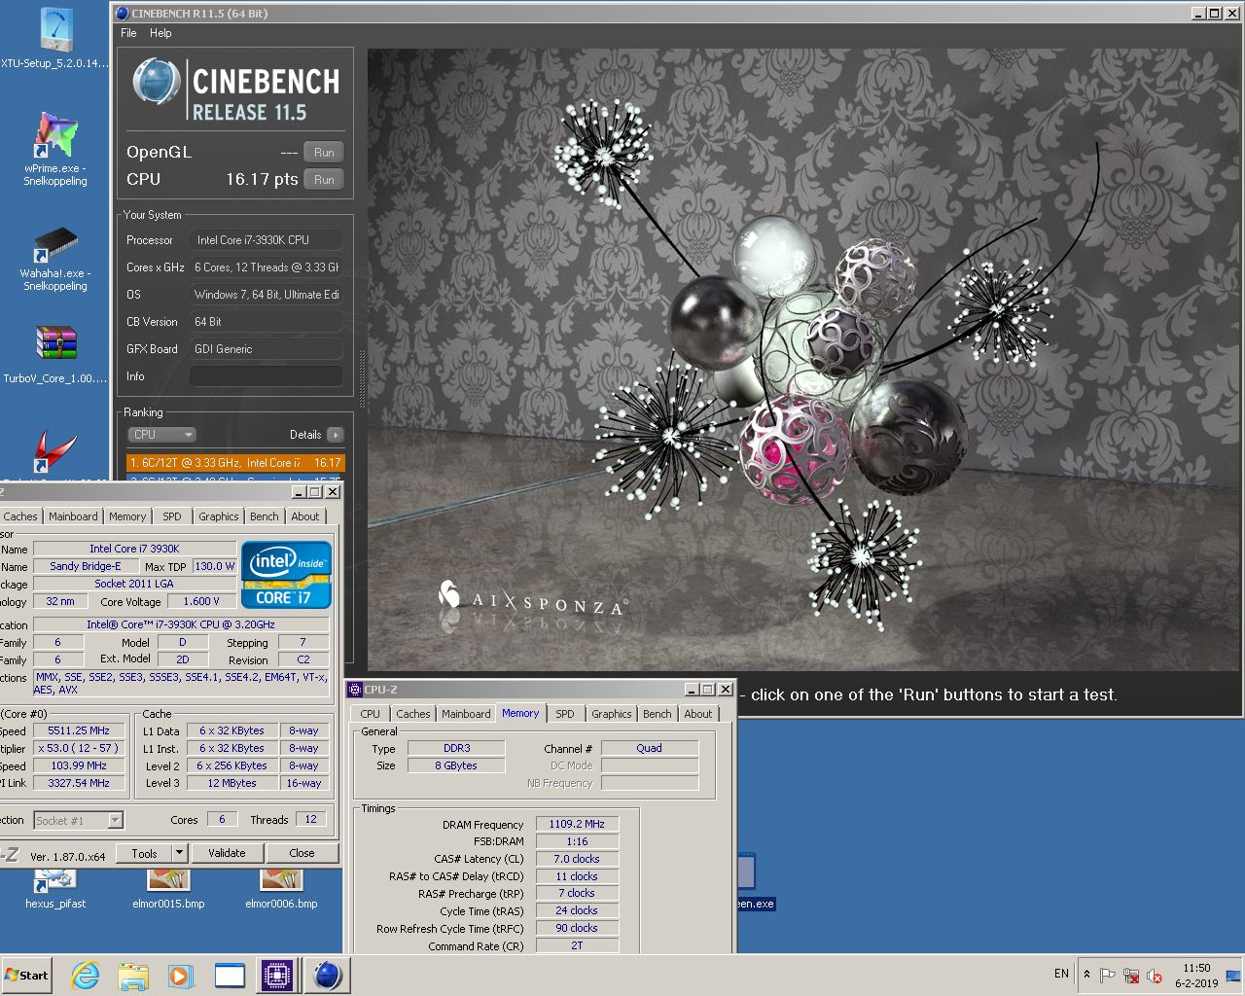Open Bench tab in left CPU-Z
The image size is (1245, 996).
point(264,516)
